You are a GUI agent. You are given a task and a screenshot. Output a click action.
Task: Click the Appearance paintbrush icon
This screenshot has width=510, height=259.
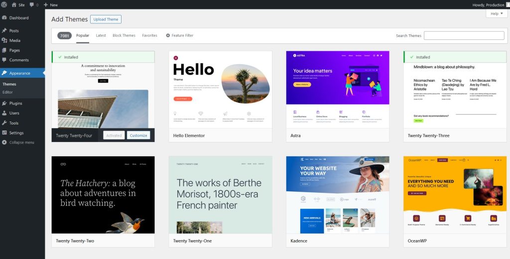pos(4,73)
